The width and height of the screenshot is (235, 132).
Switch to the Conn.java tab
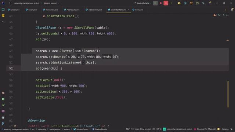[138, 10]
